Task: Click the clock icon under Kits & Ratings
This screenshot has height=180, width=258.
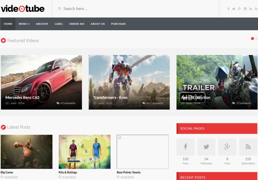Action: tap(60, 177)
